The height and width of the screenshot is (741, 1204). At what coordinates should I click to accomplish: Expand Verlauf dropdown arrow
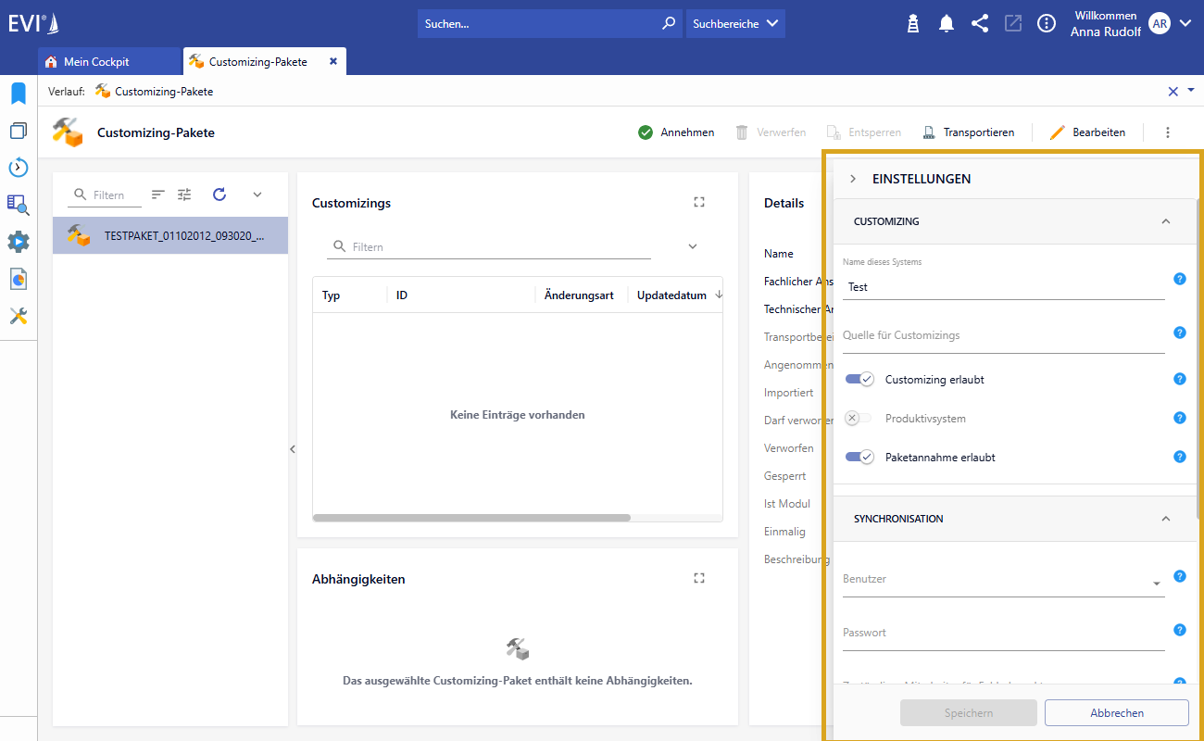click(1191, 90)
